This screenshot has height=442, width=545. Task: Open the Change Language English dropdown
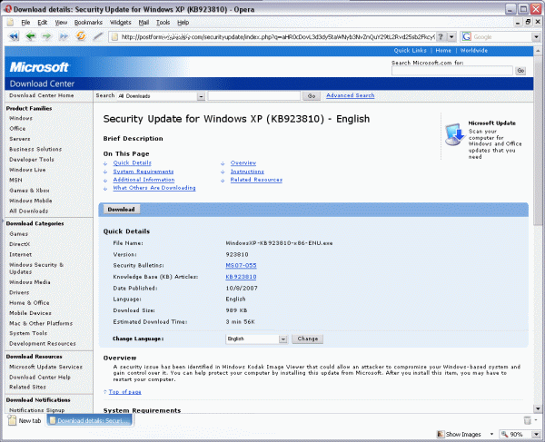tap(283, 339)
